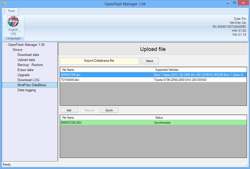Click the English (US) language flag icon
Image resolution: width=250 pixels, height=169 pixels.
13,21
